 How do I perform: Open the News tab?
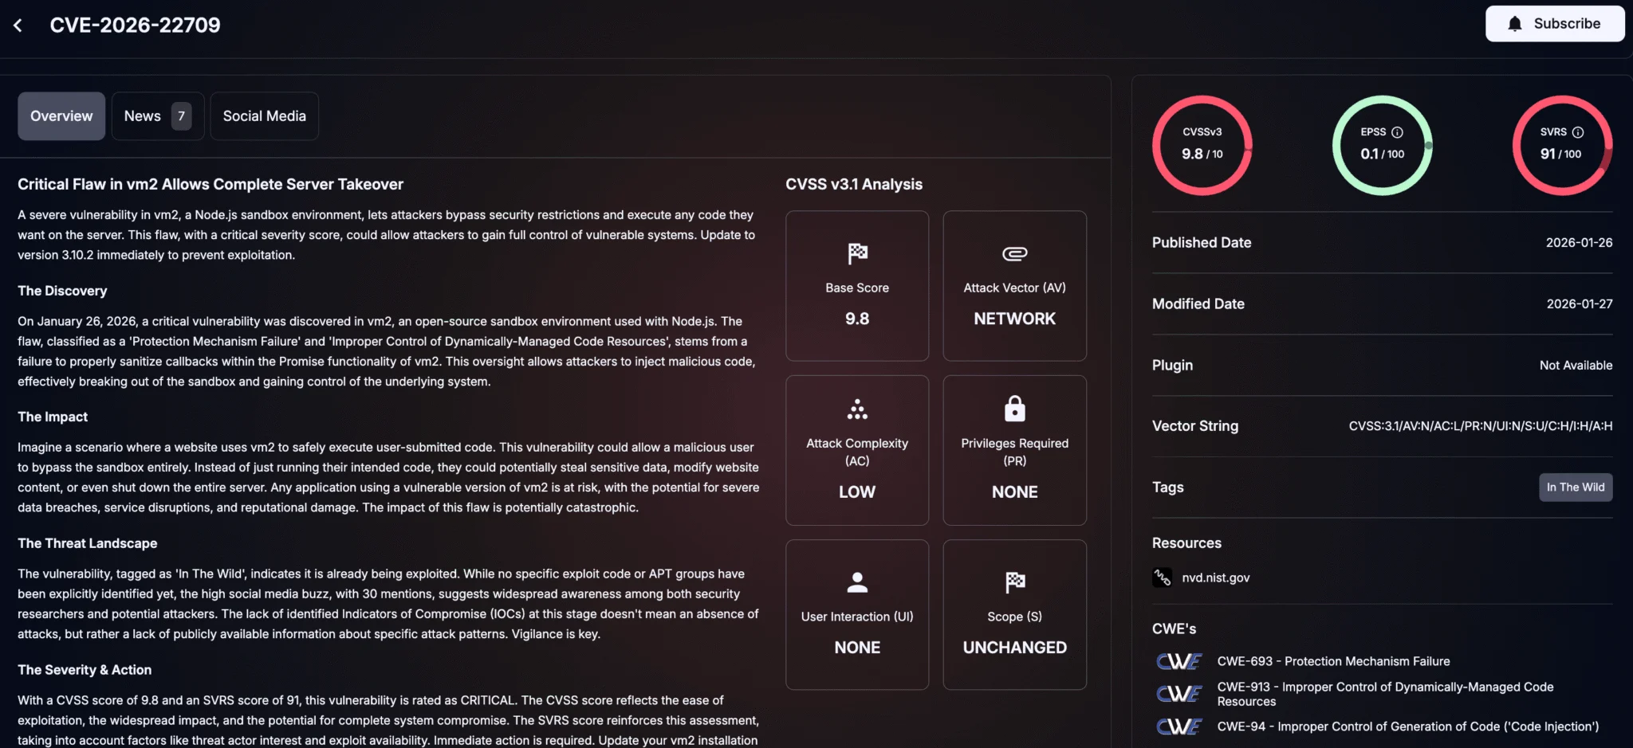(x=158, y=116)
